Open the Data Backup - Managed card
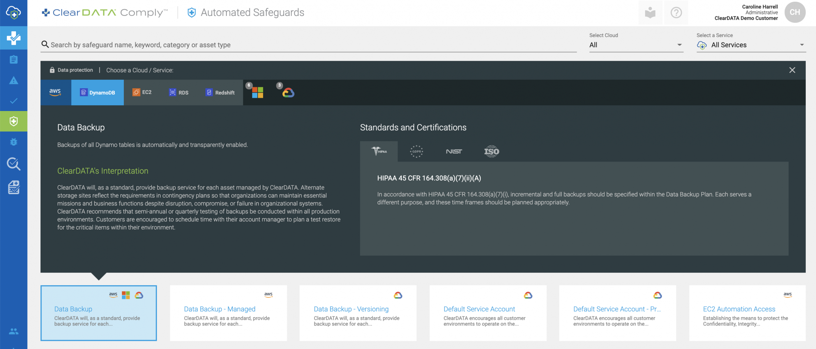816x349 pixels. pos(228,313)
